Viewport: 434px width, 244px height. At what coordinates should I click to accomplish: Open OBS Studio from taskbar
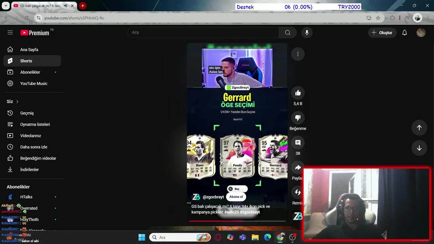point(293,237)
